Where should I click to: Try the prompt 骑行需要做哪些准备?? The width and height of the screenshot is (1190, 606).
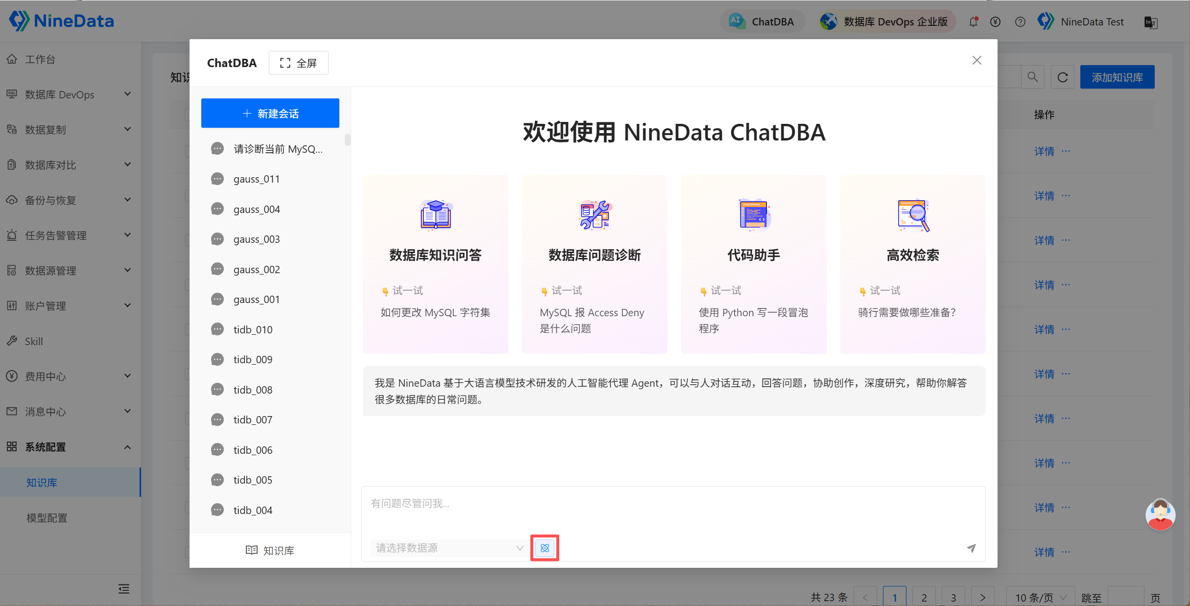click(x=907, y=312)
